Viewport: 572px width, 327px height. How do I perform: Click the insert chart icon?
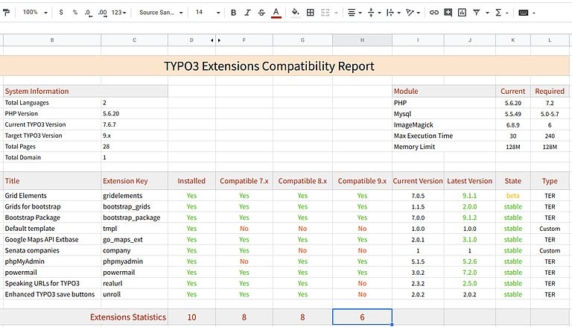pyautogui.click(x=462, y=13)
